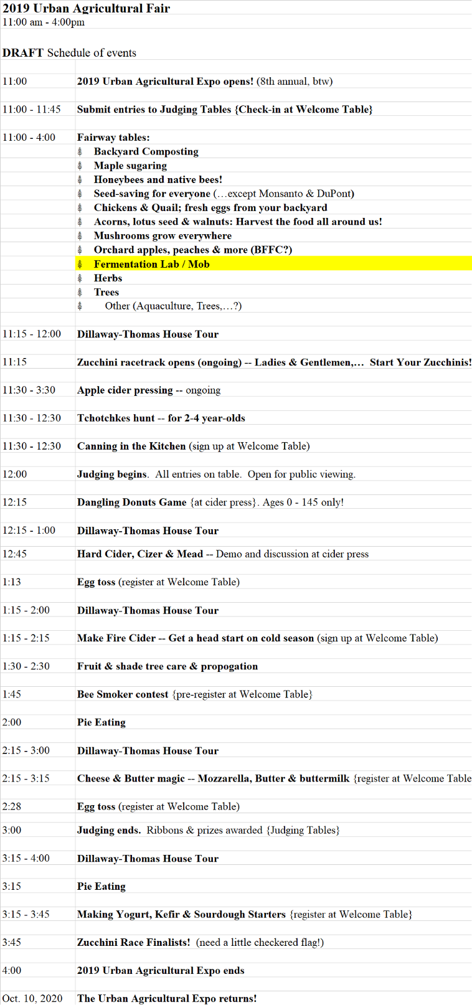
Task: Click the bullet icon beside 'Other (Aquaculture'
Action: [80, 306]
